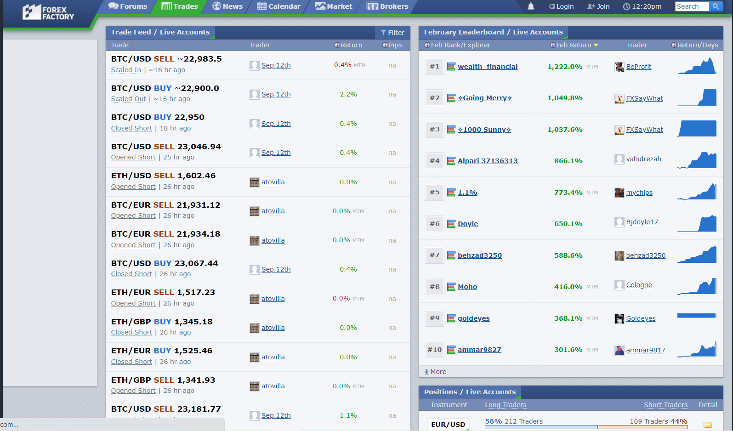Click the clock showing 12:20pm

coord(642,6)
